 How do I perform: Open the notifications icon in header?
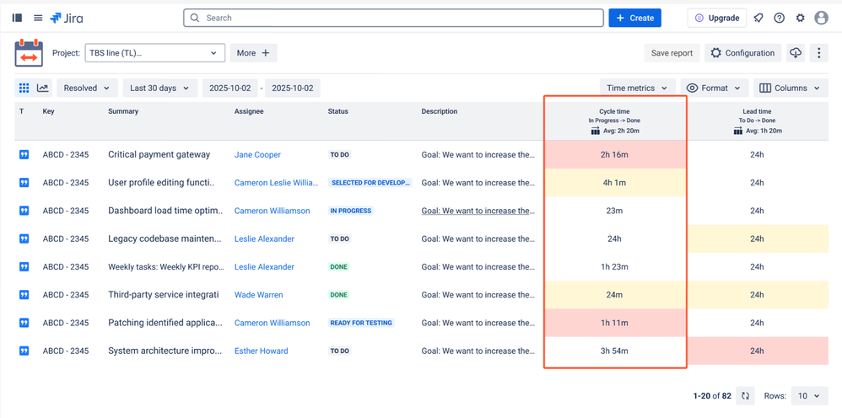pos(758,18)
